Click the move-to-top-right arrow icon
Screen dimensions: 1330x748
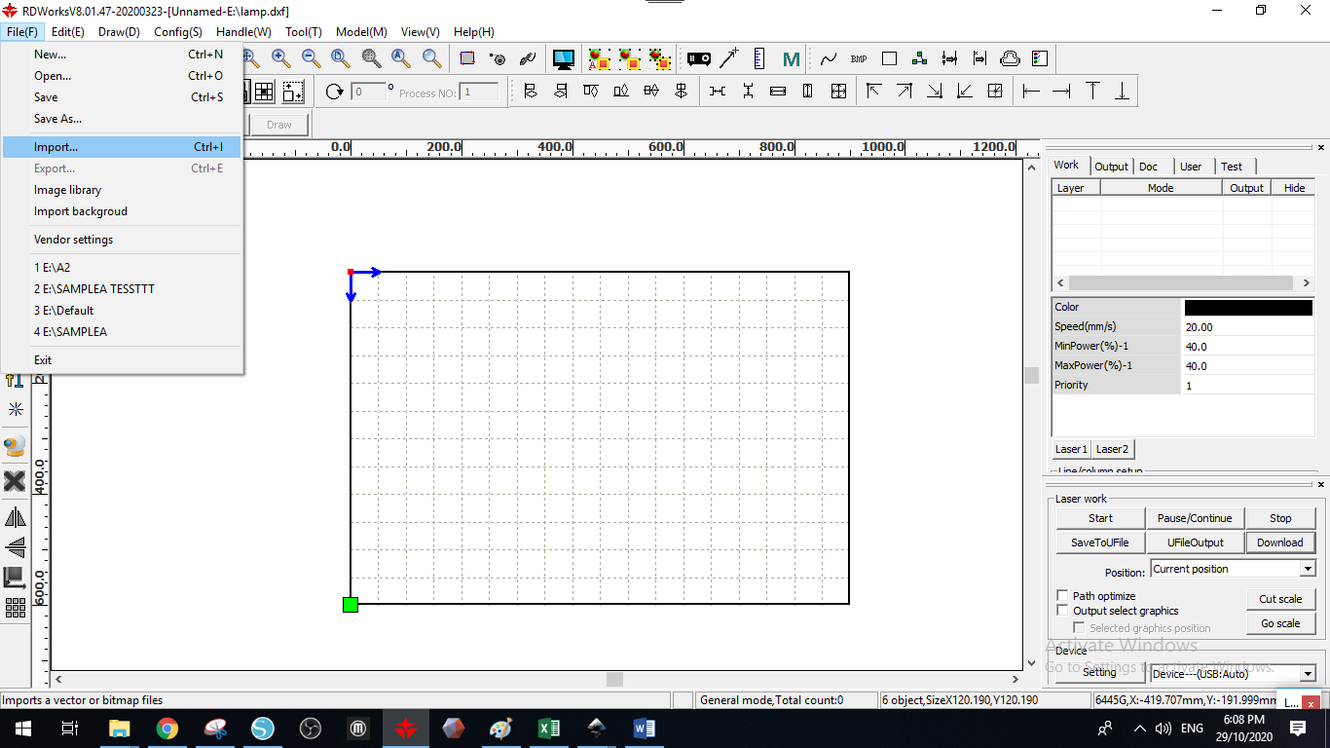[905, 92]
